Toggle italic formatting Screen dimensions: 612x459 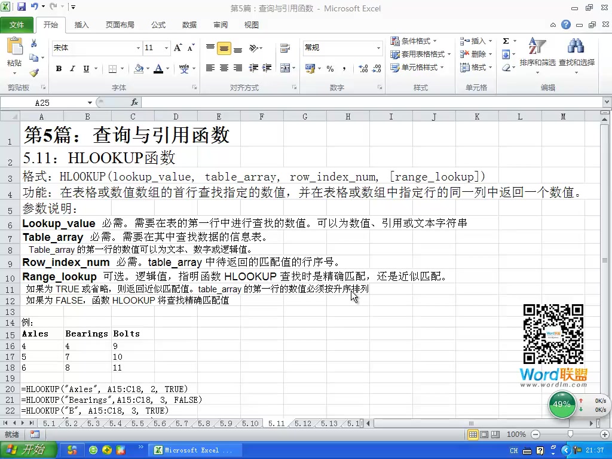[71, 69]
